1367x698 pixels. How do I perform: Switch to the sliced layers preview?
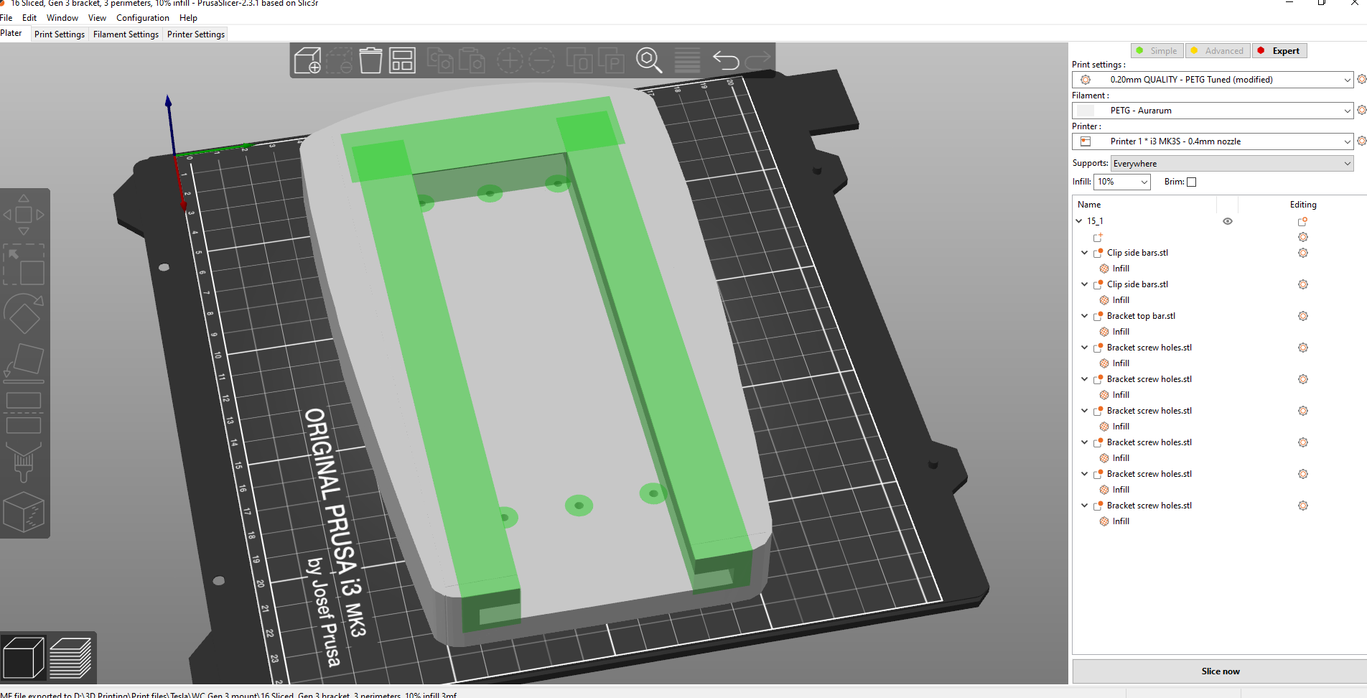(70, 658)
